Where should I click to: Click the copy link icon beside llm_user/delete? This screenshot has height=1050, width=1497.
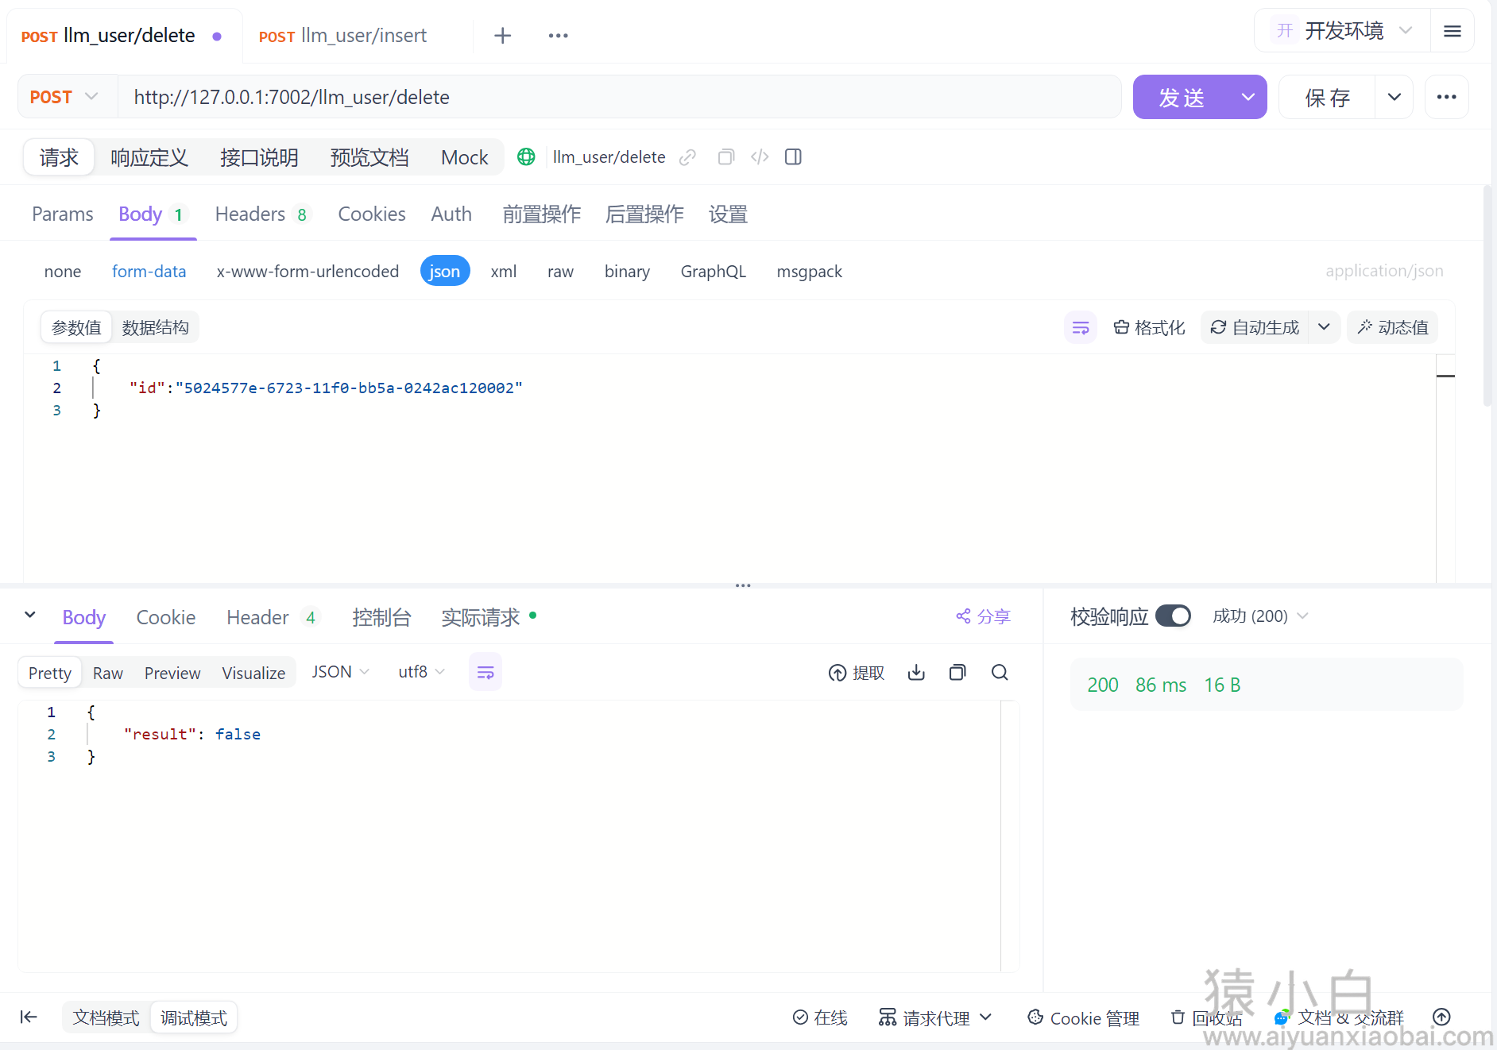tap(687, 157)
